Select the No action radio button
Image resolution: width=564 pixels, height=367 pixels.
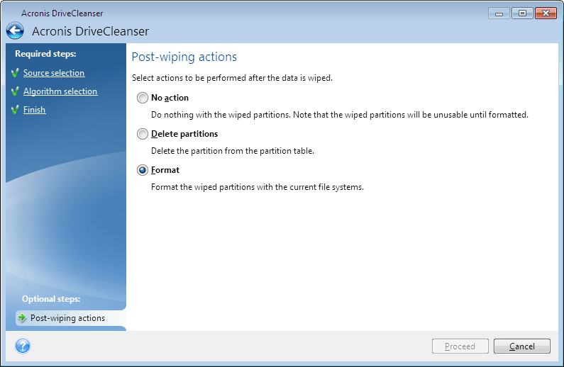143,98
